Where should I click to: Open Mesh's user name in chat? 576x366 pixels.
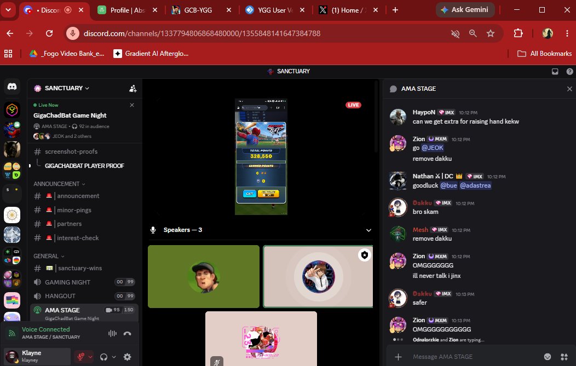[421, 230]
